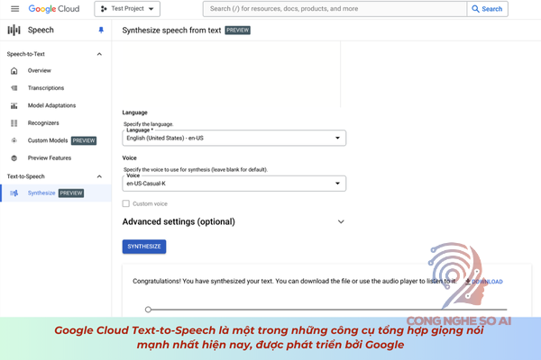Click the pin icon next to Speech
This screenshot has height=360, width=541.
[x=101, y=30]
